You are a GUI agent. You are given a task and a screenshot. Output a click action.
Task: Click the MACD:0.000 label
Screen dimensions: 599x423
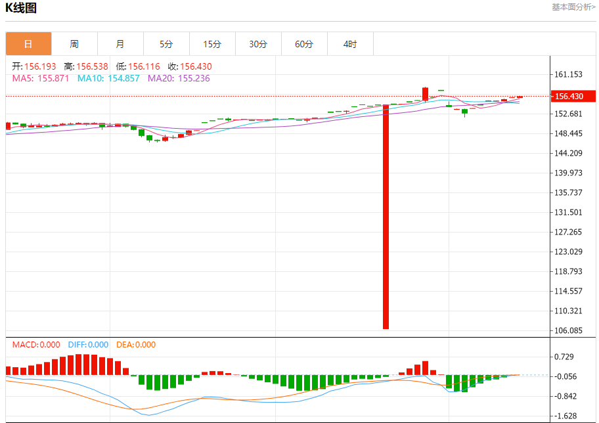coord(36,345)
